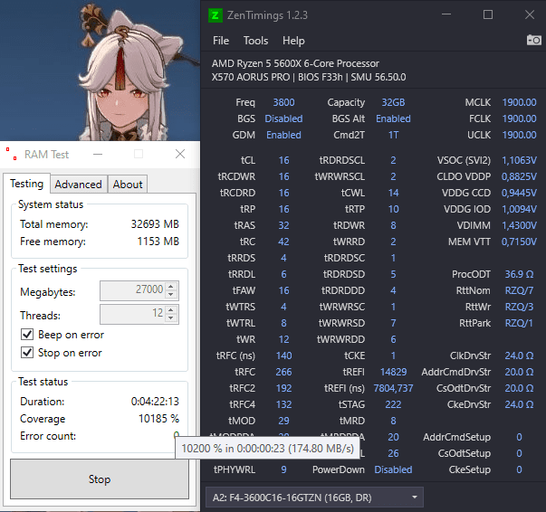Click the GDM value Enabled

click(x=283, y=135)
